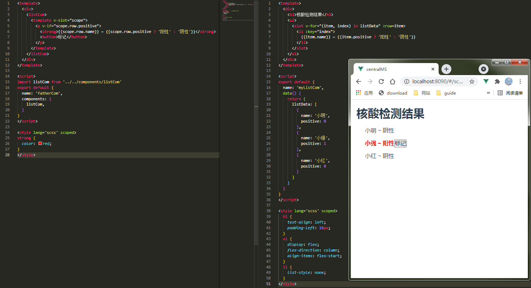Click name: 'myListCom' in right editor
The image size is (531, 288).
[303, 87]
